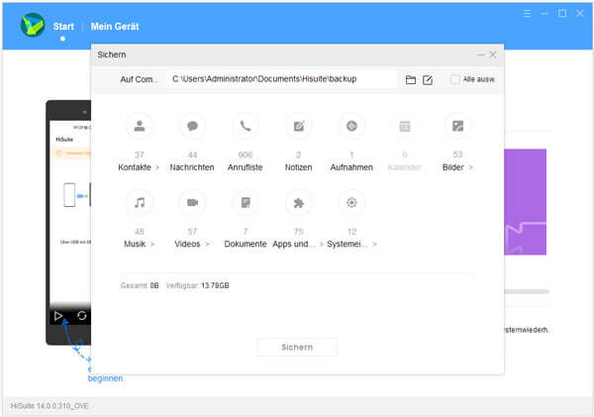
Task: Select the Kalender calendar icon
Action: click(405, 126)
